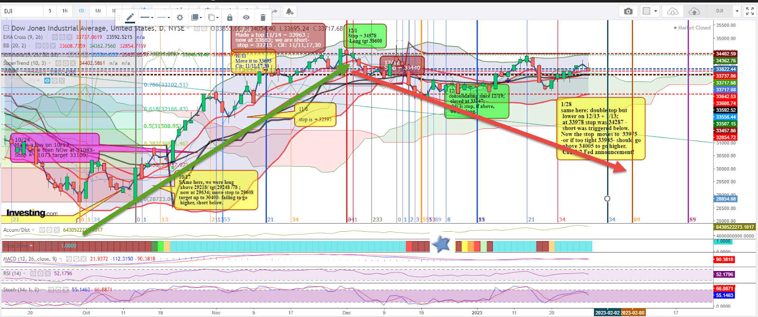Select the 1M timeframe
Screen dimensions: 758x317
click(98, 10)
